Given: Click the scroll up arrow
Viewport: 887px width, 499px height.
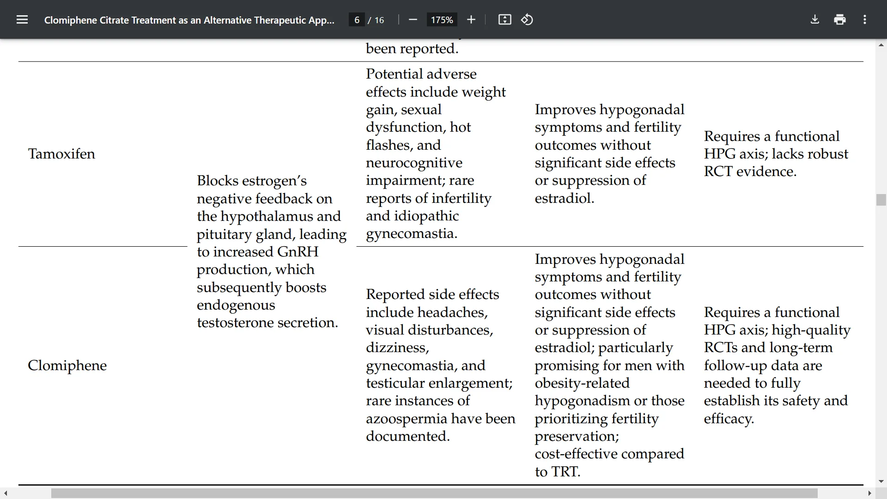Looking at the screenshot, I should point(881,45).
